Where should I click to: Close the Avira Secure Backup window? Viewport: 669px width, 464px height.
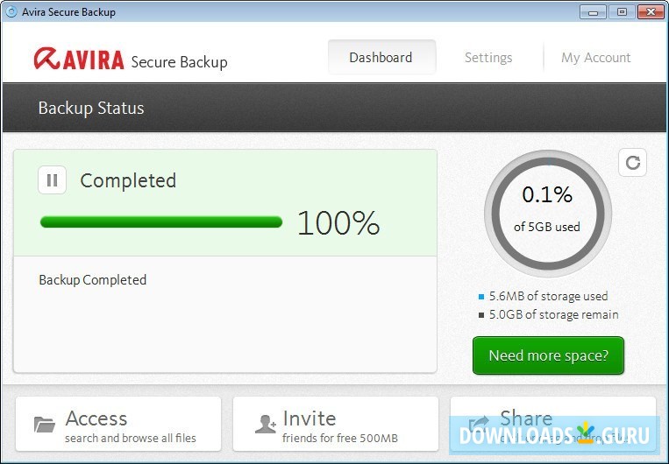[651, 12]
